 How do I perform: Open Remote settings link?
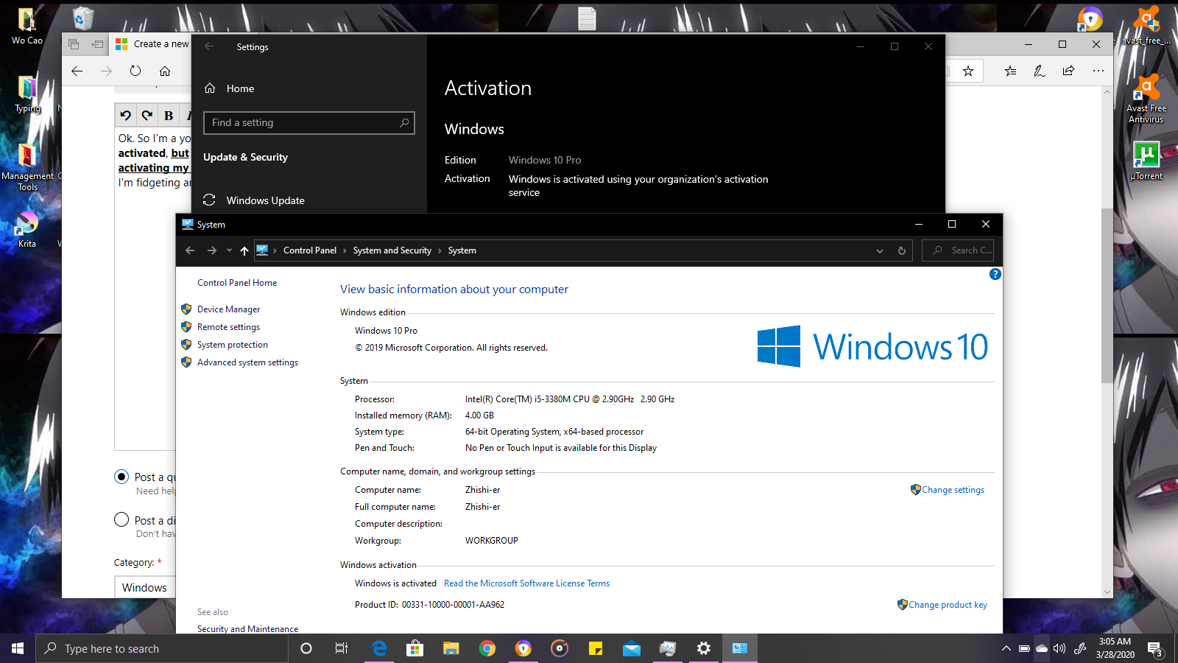pos(228,327)
